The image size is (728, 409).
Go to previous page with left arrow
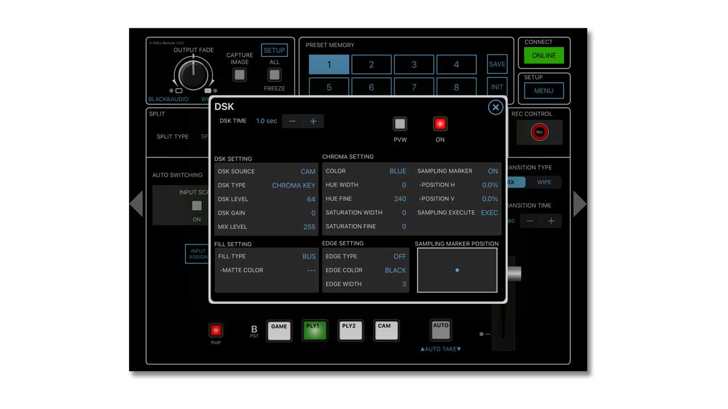pos(136,204)
